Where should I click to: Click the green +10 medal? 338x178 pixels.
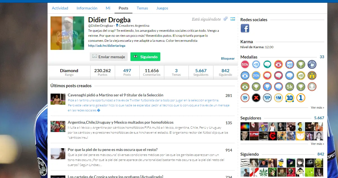coord(301,75)
